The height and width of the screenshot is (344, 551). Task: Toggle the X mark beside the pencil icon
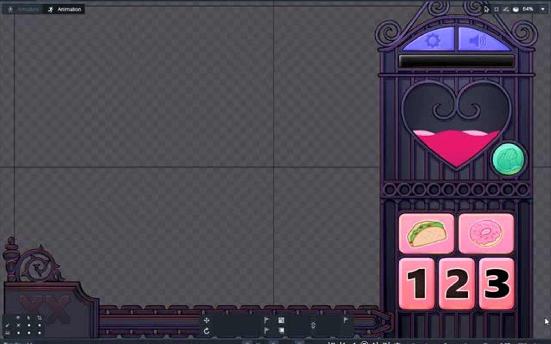click(18, 325)
